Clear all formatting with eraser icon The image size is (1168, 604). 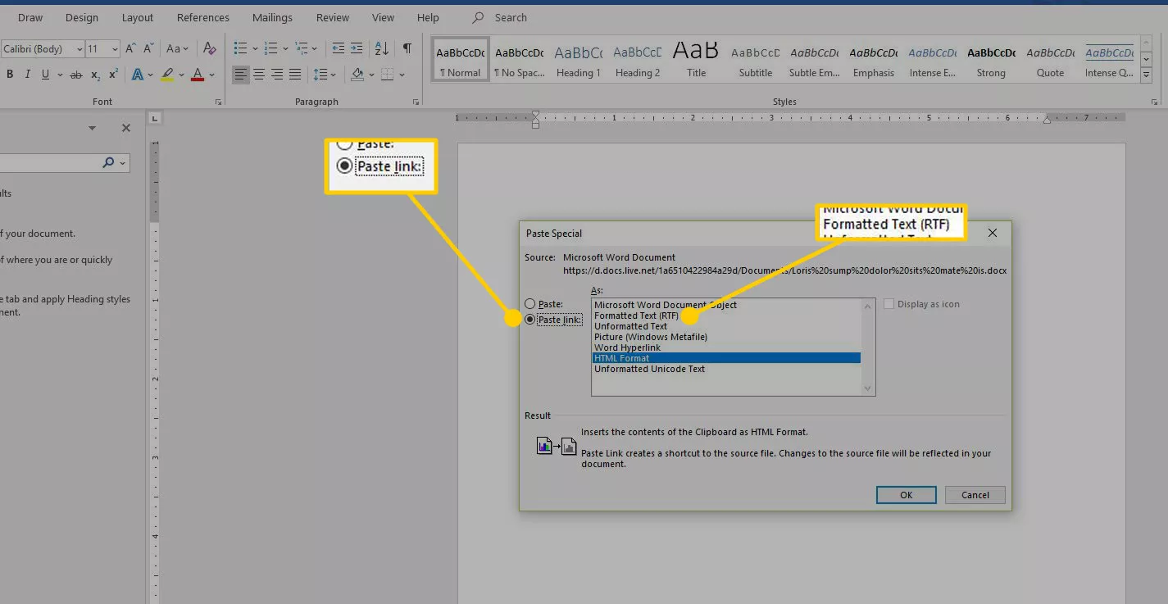pyautogui.click(x=210, y=49)
